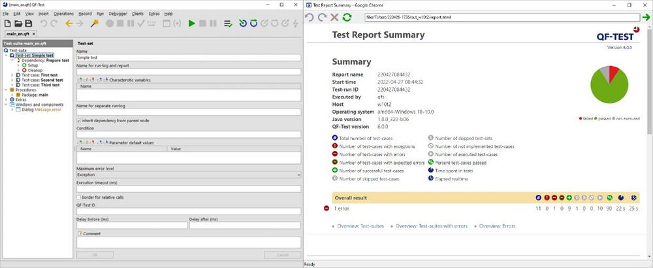Toggle Inherit dependency from parent node checkbox
Screen dimensions: 653x268
79,120
